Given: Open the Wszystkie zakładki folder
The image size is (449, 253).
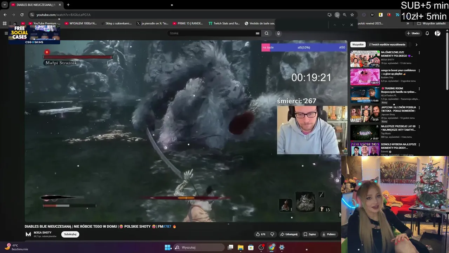Looking at the screenshot, I should pos(431,24).
